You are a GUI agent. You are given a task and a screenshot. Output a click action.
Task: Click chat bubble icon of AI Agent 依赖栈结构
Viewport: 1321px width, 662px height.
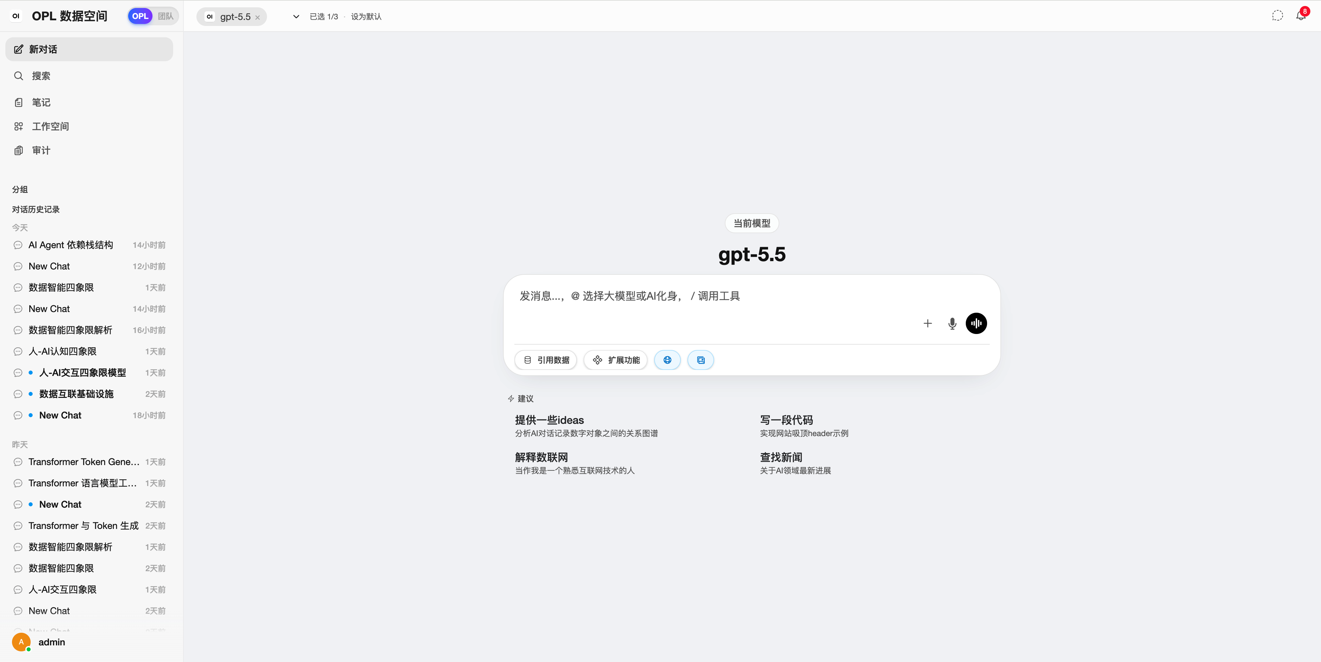[x=18, y=246]
